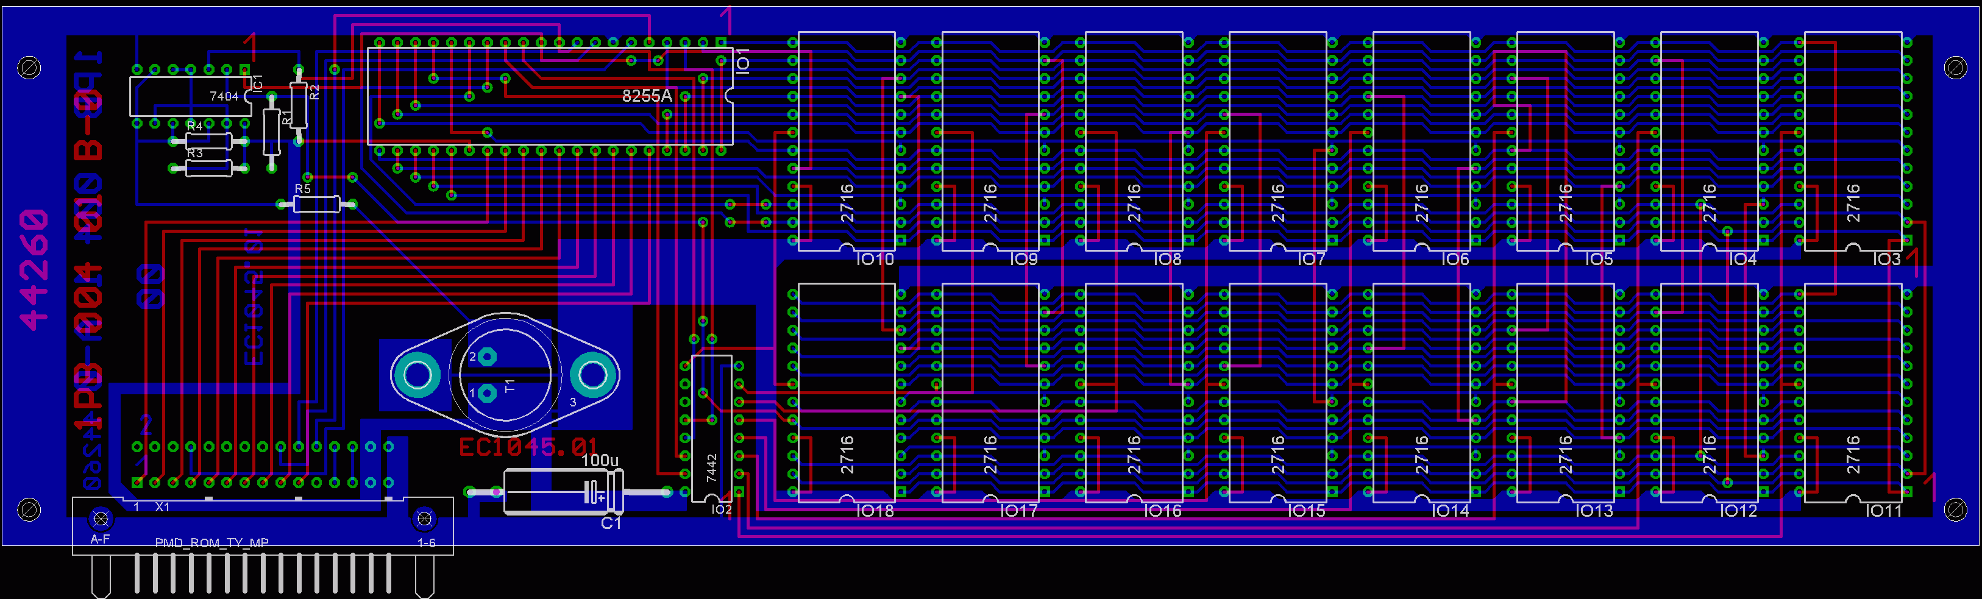1982x599 pixels.
Task: Click the 2716 EPROM labeled IO15
Action: coord(1277,392)
